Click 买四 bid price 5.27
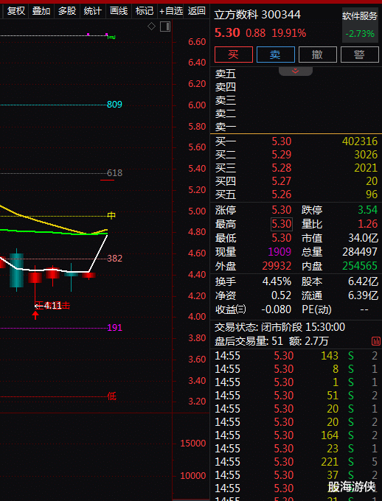The width and height of the screenshot is (382, 501). tap(282, 181)
